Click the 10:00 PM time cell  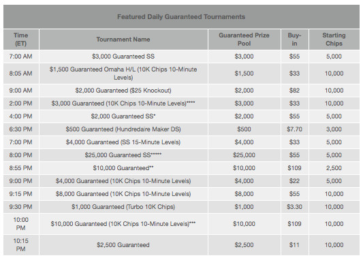[21, 224]
